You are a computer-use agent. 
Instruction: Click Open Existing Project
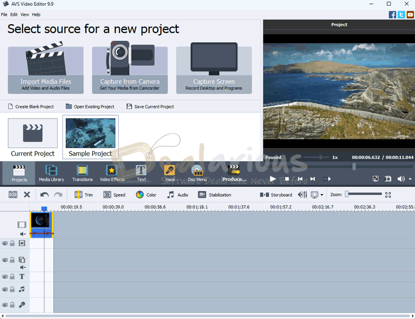click(x=90, y=107)
